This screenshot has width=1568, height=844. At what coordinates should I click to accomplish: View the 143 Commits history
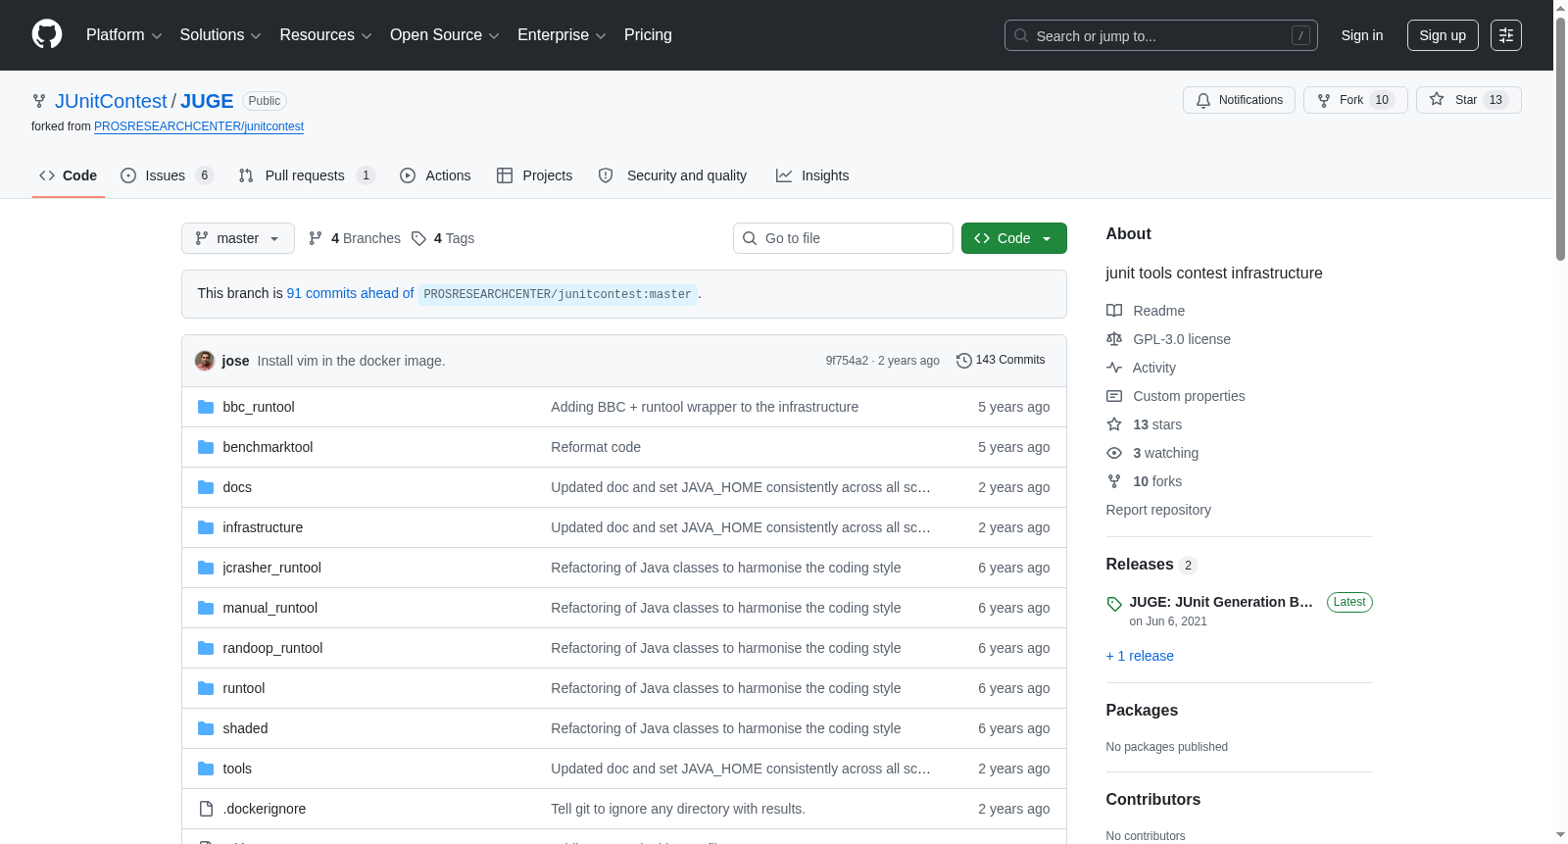[x=1001, y=360]
